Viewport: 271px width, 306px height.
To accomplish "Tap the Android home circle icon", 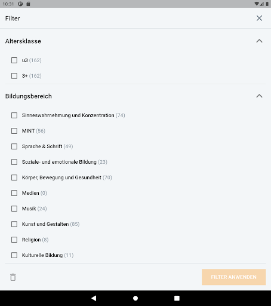I will [135, 298].
